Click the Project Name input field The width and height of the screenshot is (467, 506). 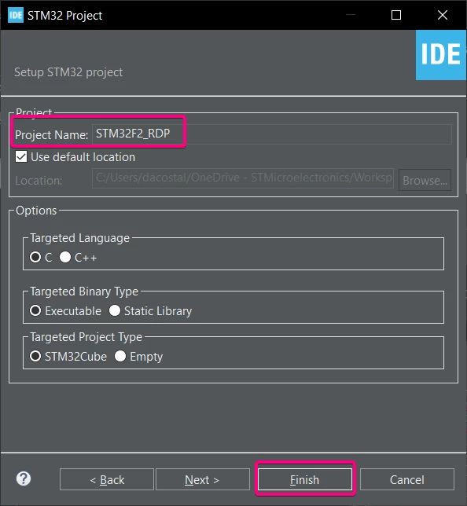point(272,134)
